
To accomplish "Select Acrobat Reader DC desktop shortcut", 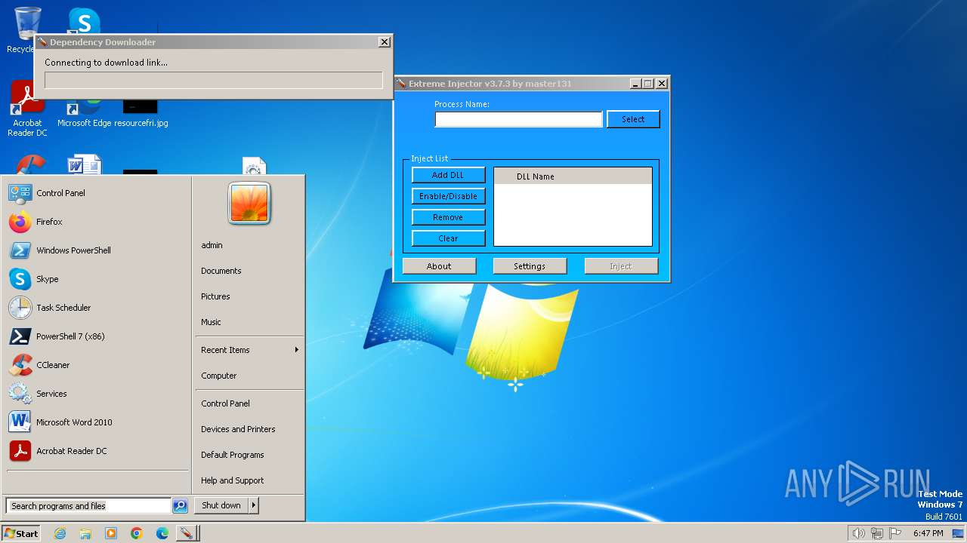I will (27, 109).
